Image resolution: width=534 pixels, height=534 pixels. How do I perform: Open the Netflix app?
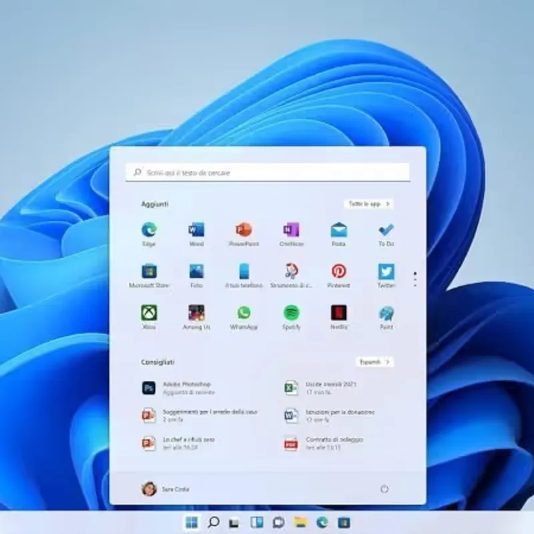coord(339,316)
